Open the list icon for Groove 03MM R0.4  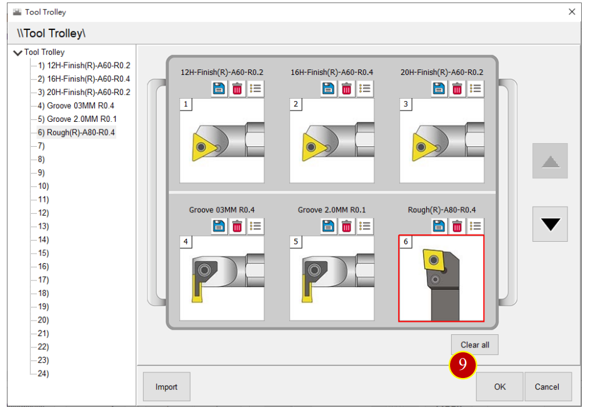point(256,226)
